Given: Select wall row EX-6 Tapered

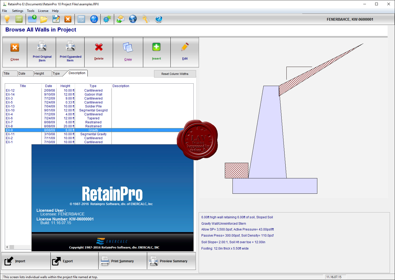Looking at the screenshot, I should pyautogui.click(x=99, y=118).
